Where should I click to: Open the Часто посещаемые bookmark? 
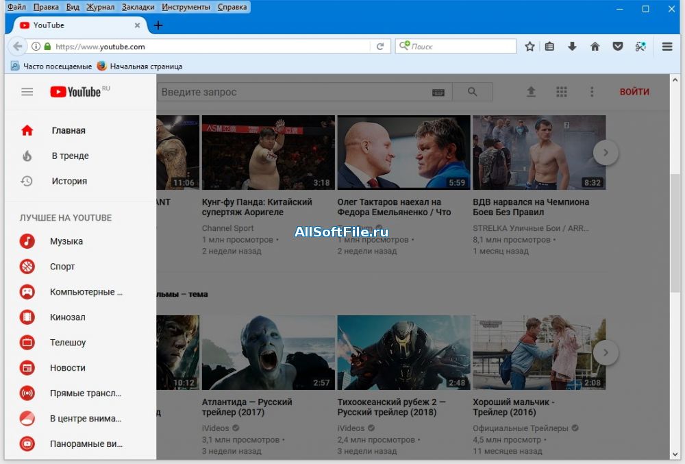pos(51,66)
